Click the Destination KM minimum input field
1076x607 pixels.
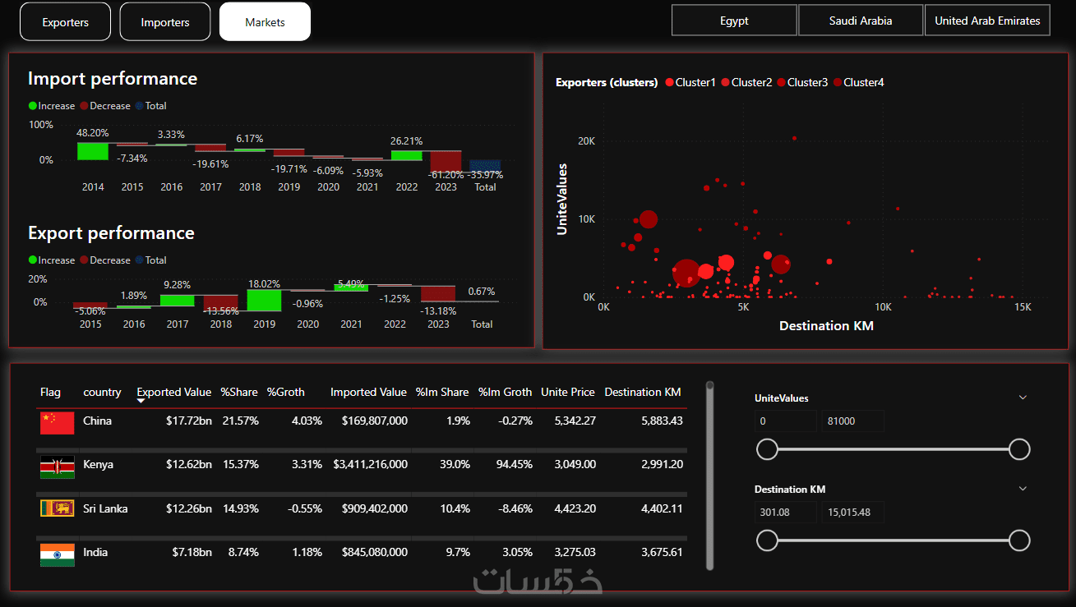786,513
